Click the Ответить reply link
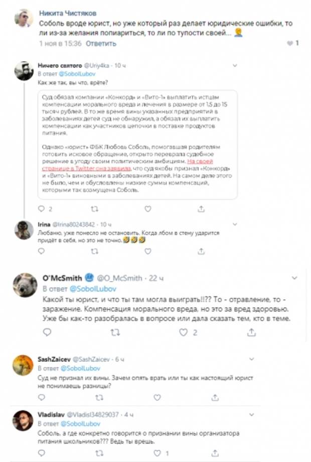Viewport: 311px width, 462px height. 101,43
